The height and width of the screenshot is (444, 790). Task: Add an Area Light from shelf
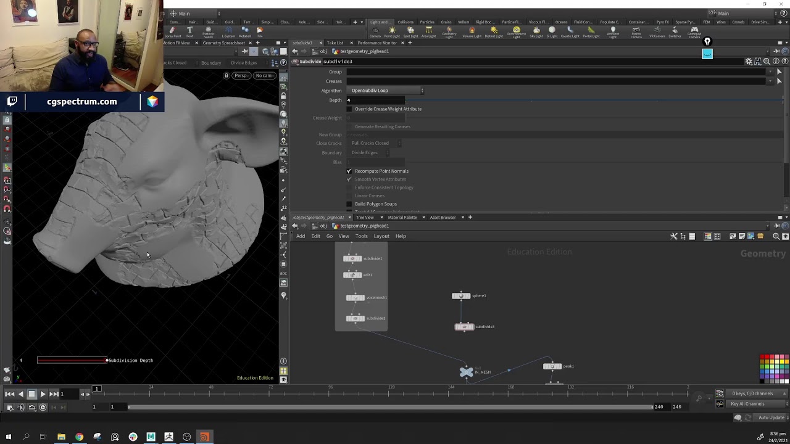click(x=428, y=31)
